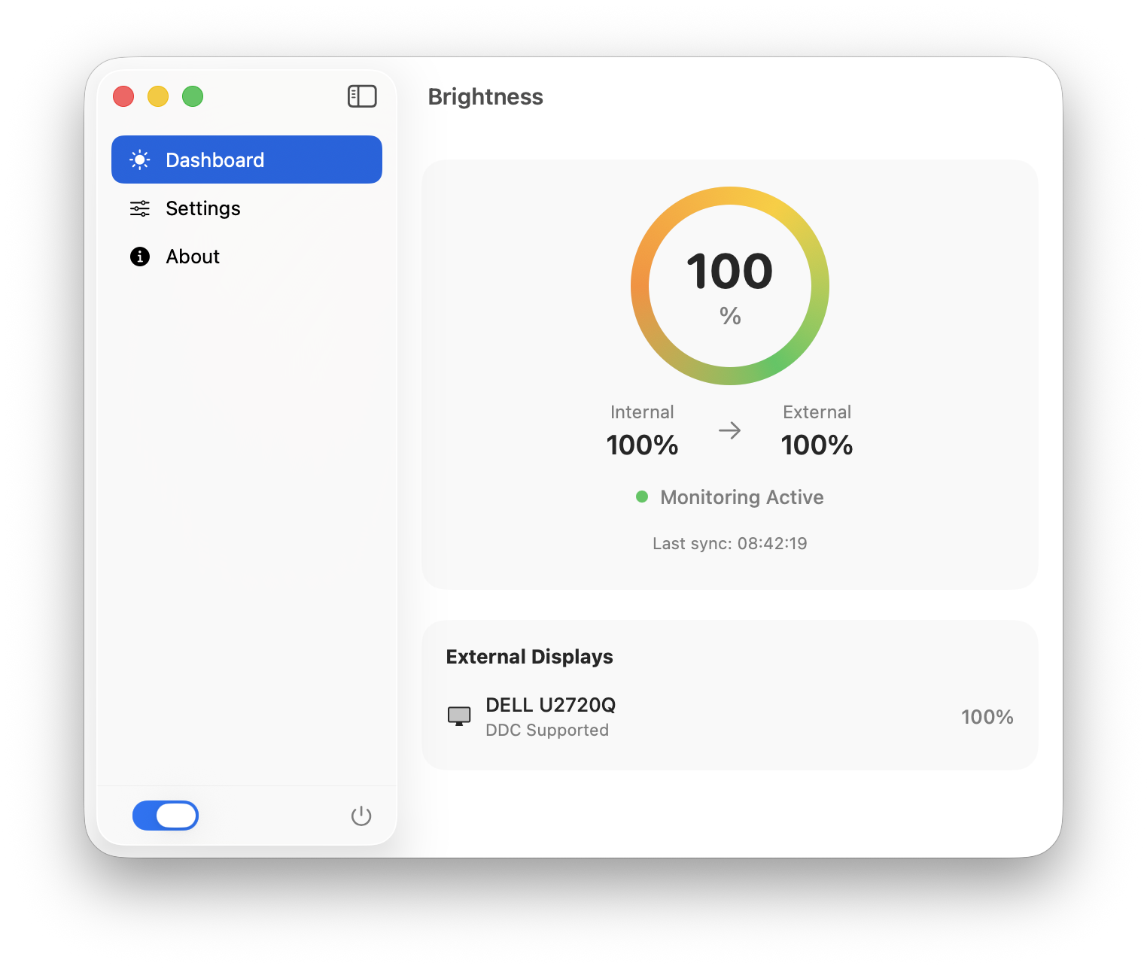Open Settings via the sliders icon
The width and height of the screenshot is (1147, 969).
tap(139, 208)
